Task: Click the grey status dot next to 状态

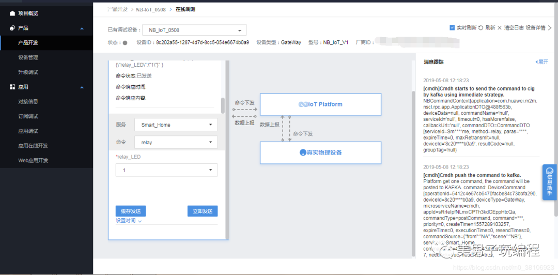Action: (x=125, y=43)
